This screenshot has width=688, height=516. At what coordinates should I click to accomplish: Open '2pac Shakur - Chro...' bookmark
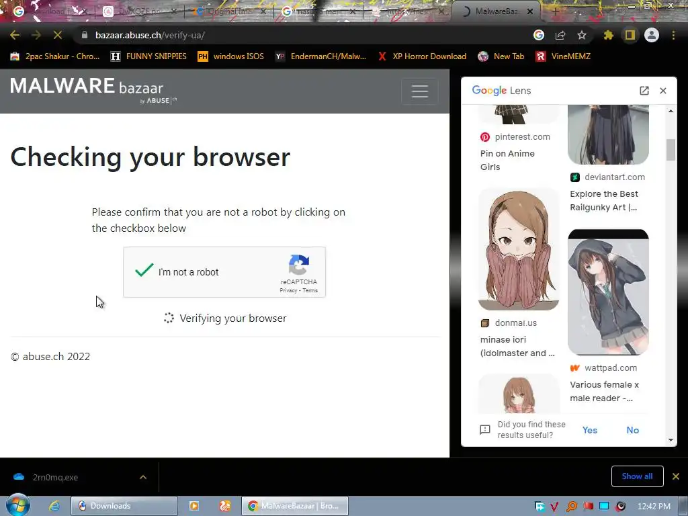click(55, 56)
